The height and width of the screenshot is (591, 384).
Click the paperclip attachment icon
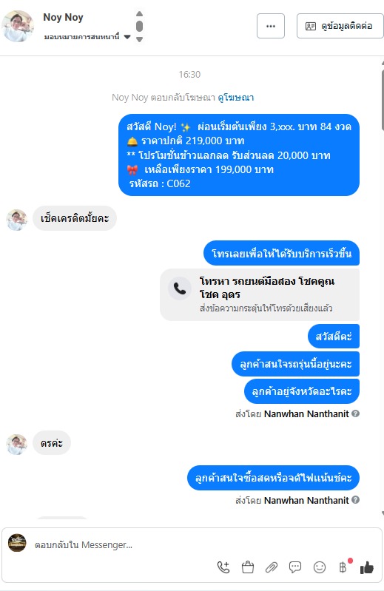click(x=272, y=567)
